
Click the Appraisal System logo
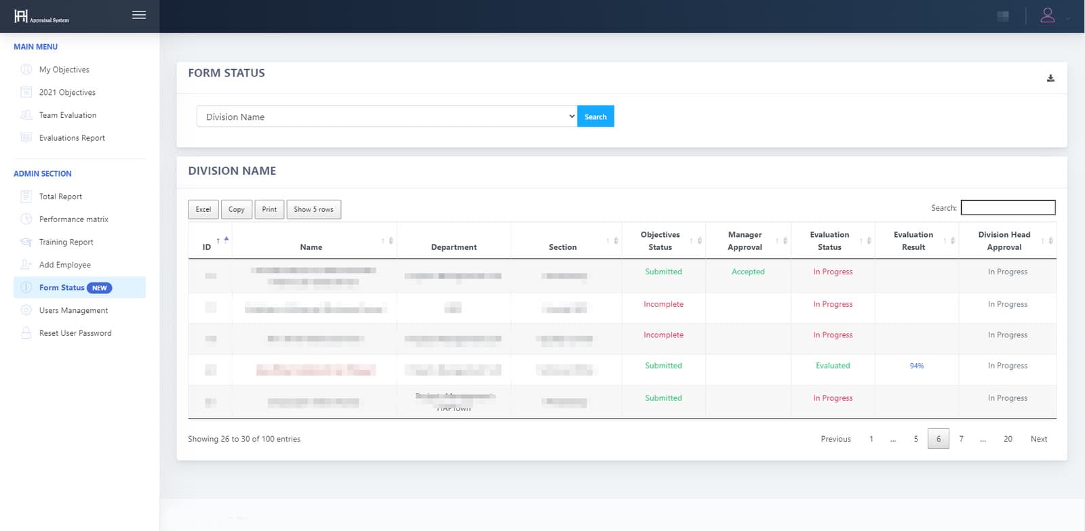point(42,16)
